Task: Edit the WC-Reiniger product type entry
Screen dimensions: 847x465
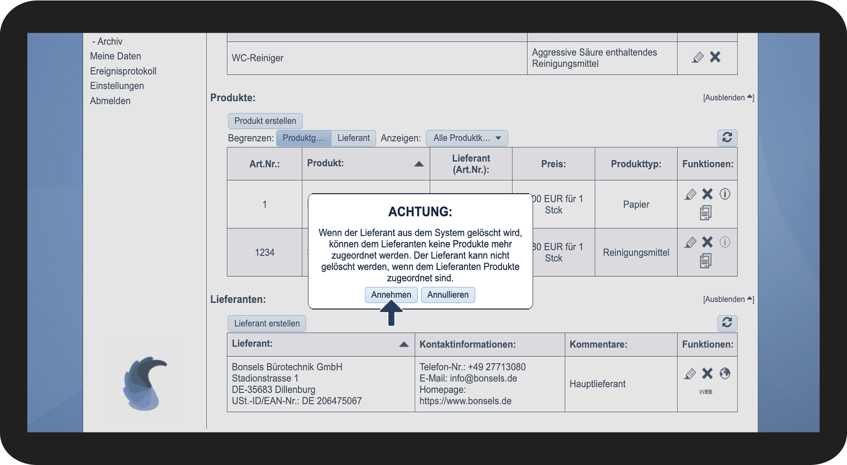Action: tap(698, 57)
